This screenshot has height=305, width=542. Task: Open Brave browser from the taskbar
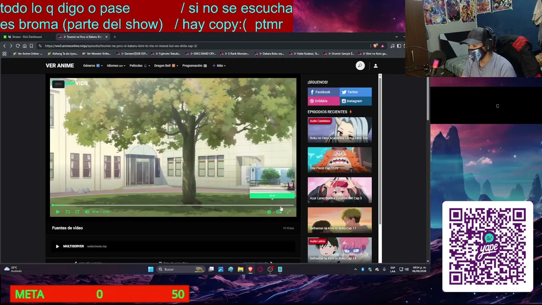[250, 269]
